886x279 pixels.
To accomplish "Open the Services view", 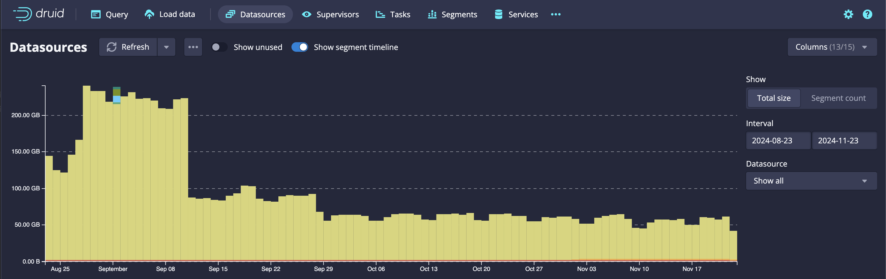I will 516,15.
